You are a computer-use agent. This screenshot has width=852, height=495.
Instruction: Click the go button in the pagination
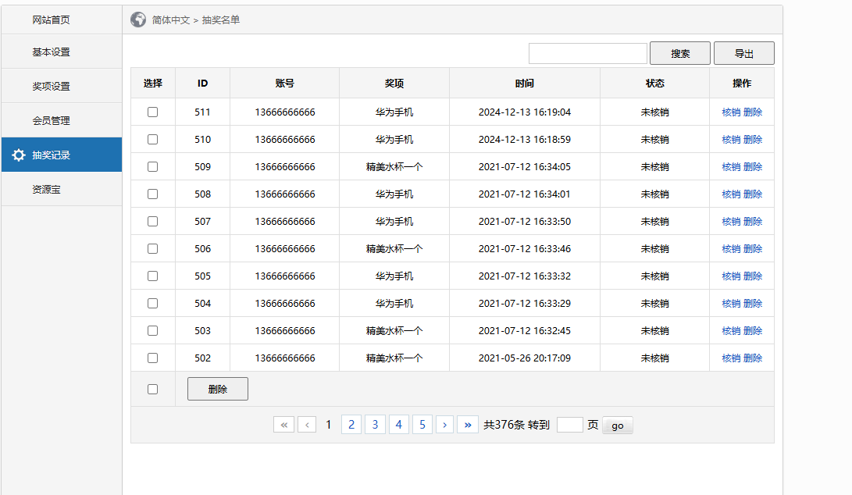[x=617, y=426]
